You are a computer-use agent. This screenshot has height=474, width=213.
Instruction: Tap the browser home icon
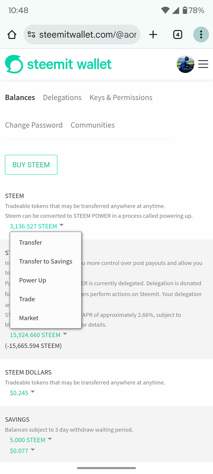point(12,35)
